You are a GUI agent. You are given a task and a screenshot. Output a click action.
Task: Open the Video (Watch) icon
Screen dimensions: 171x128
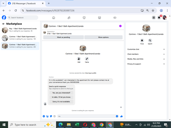click(x=84, y=18)
